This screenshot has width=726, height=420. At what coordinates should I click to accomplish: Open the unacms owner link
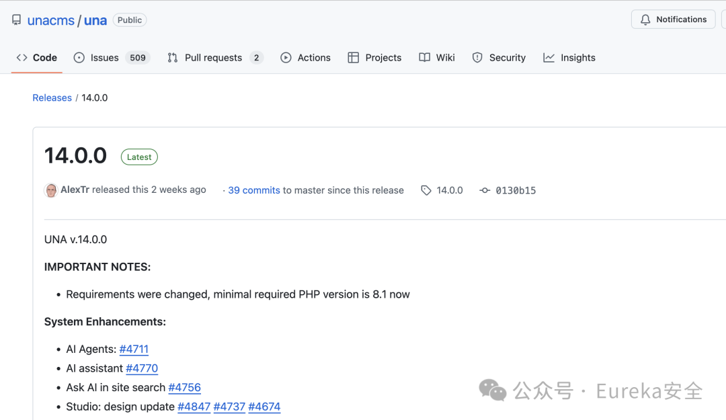coord(51,20)
